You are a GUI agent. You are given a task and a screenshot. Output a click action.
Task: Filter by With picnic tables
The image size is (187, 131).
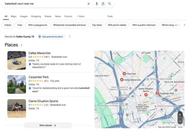click(x=117, y=25)
